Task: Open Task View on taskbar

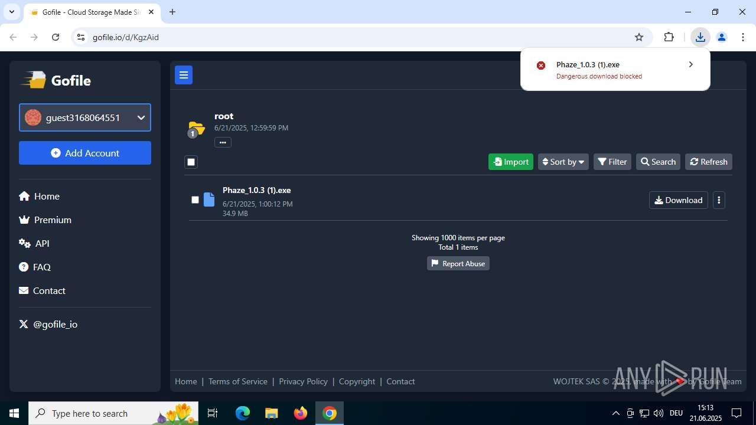Action: [213, 413]
